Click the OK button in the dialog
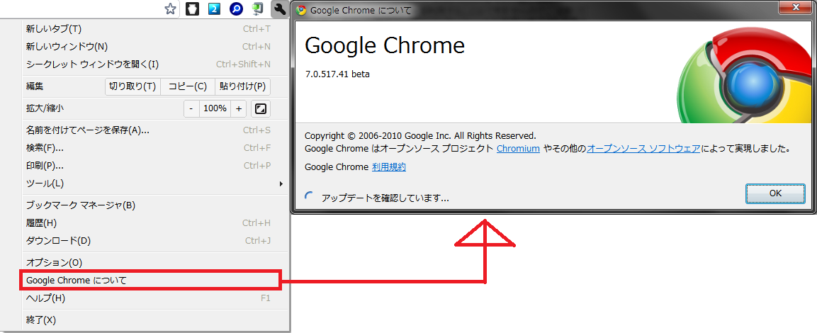This screenshot has height=333, width=817. 775,193
